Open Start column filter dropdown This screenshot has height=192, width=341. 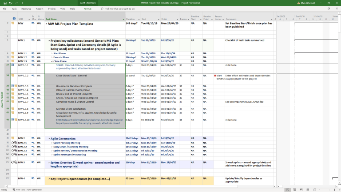(x=159, y=20)
